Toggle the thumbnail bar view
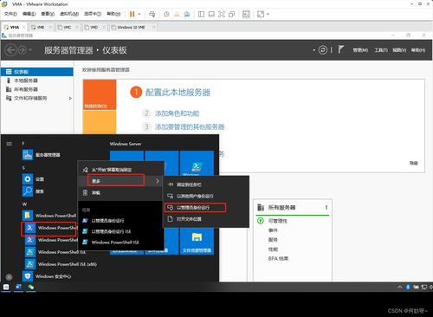The width and height of the screenshot is (433, 317). [211, 14]
